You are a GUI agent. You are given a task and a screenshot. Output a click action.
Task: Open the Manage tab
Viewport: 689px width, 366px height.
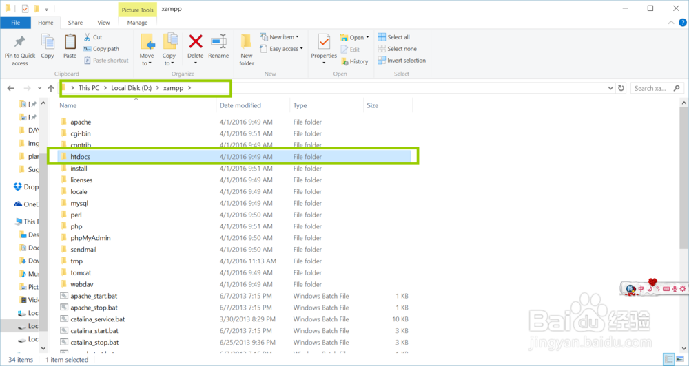(138, 23)
